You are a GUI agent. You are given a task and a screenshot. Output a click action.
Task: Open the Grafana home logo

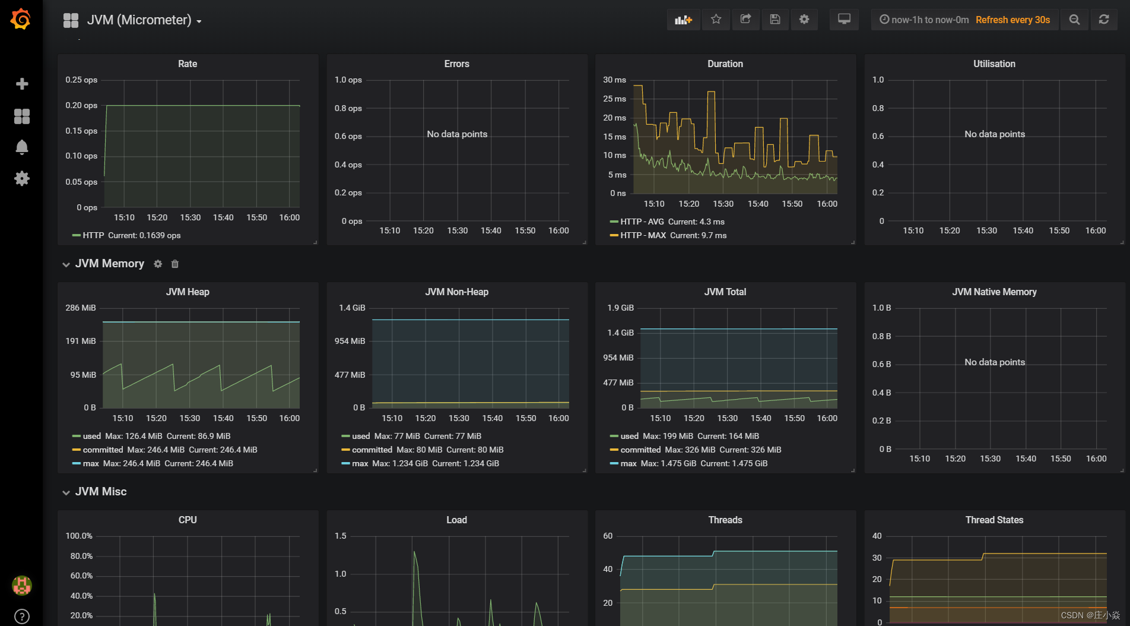pos(21,19)
